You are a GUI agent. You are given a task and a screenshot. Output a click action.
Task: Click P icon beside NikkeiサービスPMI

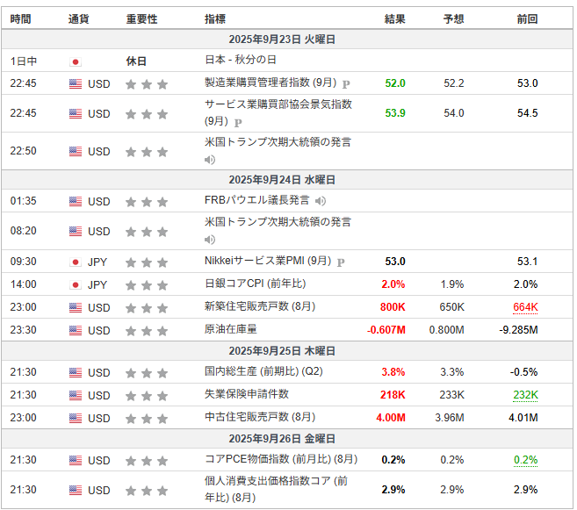coord(341,262)
